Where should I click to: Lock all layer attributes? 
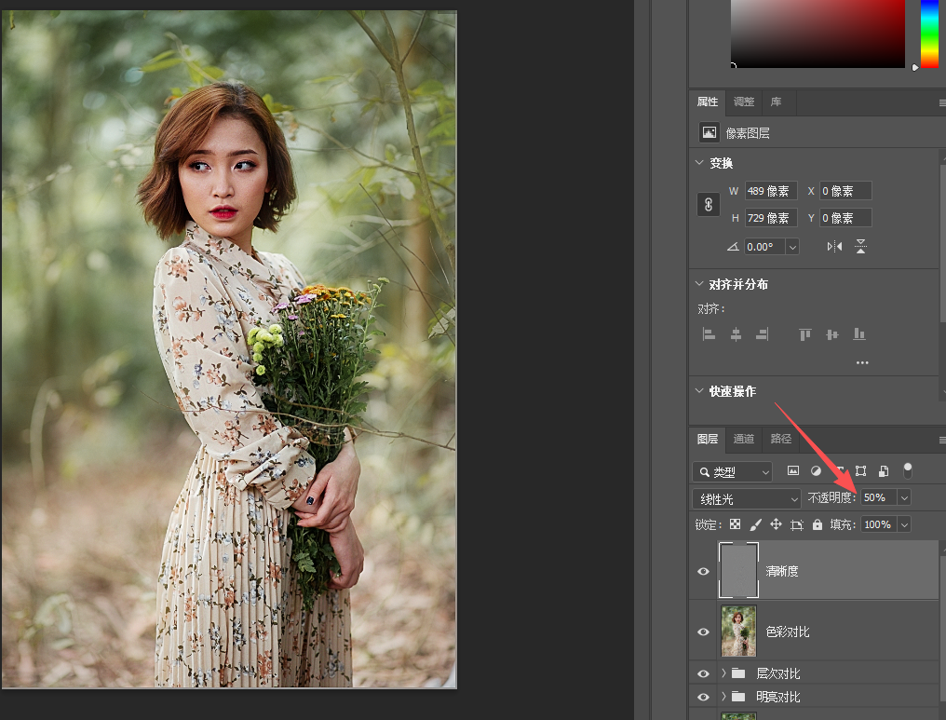[x=818, y=524]
